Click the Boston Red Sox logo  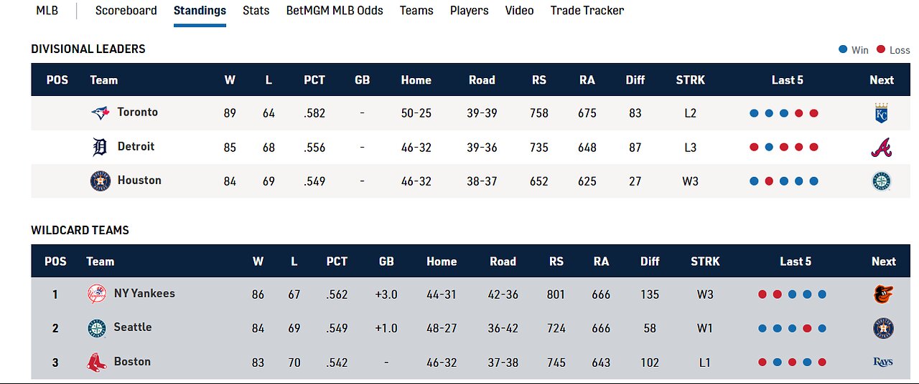click(96, 363)
